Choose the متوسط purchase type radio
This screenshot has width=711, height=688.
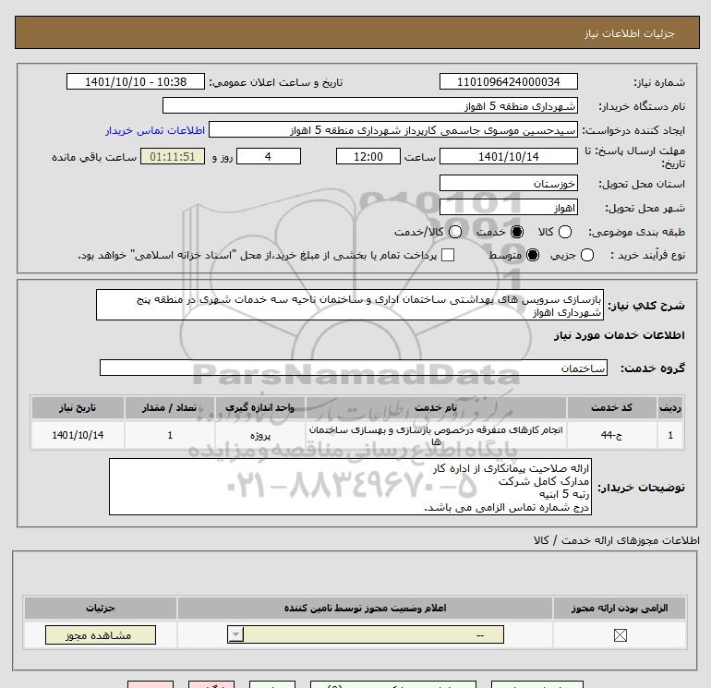[533, 255]
